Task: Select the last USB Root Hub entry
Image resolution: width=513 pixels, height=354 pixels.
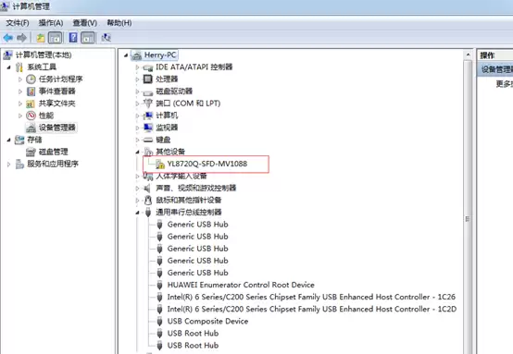Action: click(x=193, y=346)
